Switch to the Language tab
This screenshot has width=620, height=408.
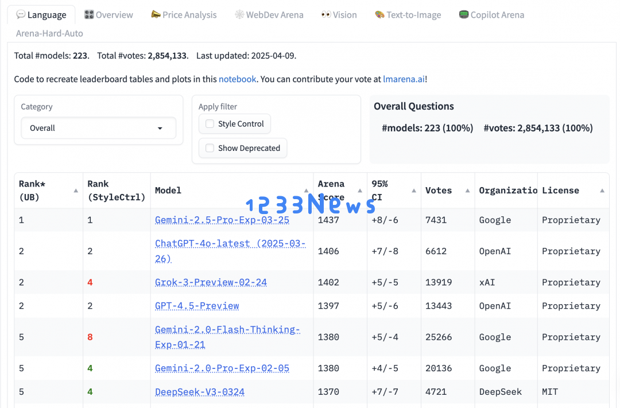41,15
